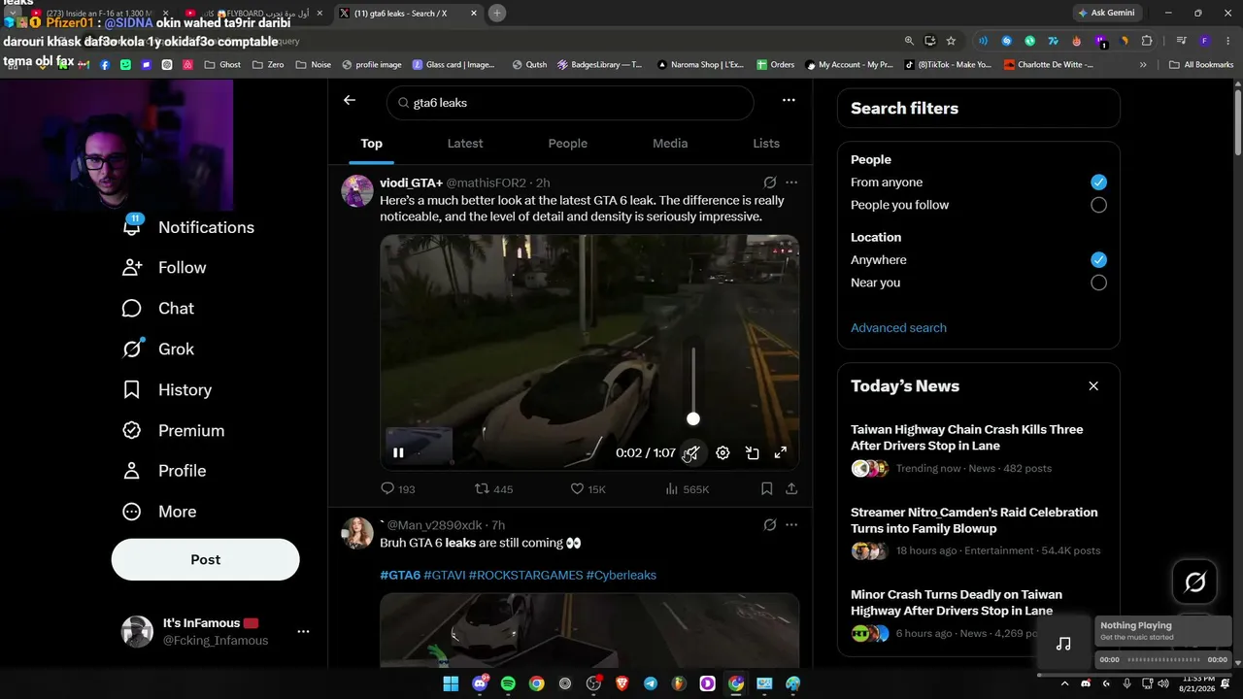The width and height of the screenshot is (1243, 699).
Task: Open video settings gear
Action: click(x=722, y=452)
